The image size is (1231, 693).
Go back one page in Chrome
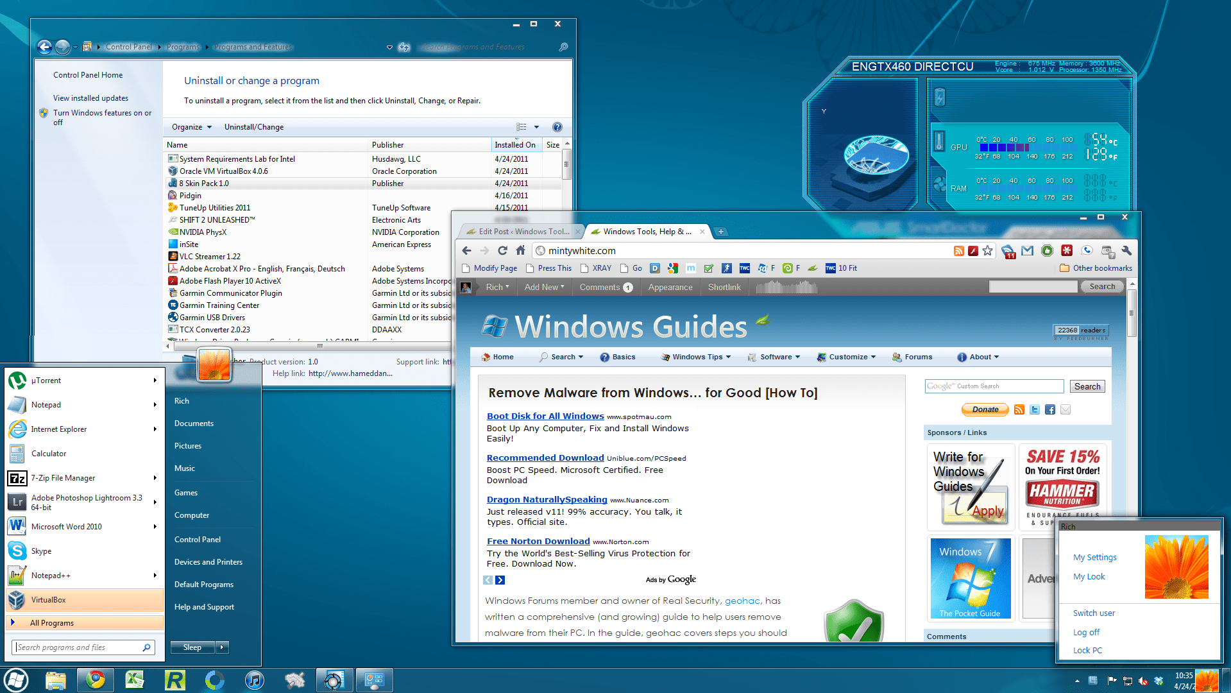[x=466, y=250]
